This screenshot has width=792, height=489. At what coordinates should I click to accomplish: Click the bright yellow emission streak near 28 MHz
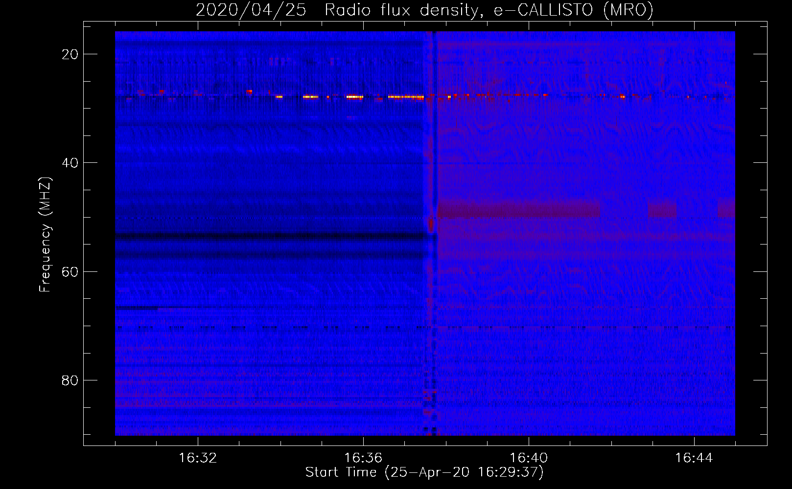tap(406, 97)
